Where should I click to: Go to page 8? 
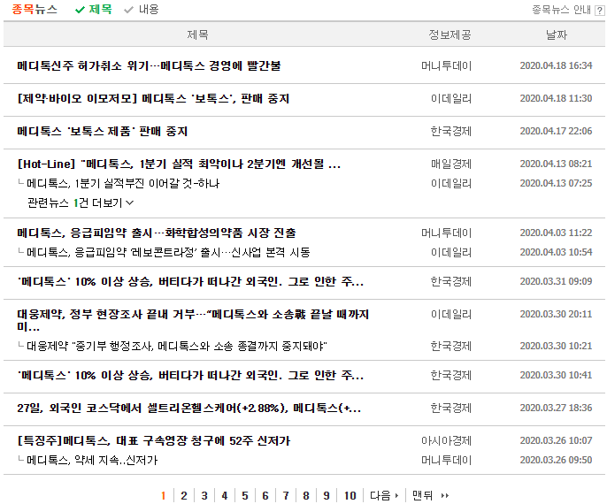click(306, 495)
